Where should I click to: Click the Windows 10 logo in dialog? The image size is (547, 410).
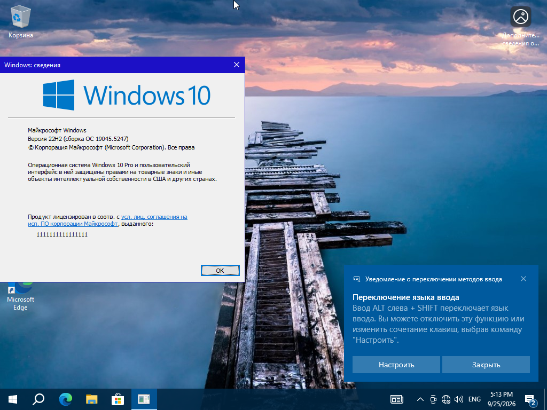click(x=127, y=95)
